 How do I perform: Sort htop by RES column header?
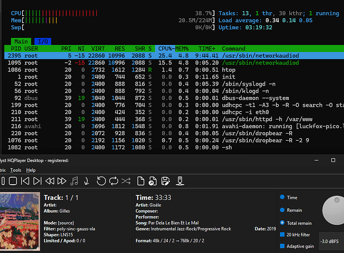tap(120, 49)
